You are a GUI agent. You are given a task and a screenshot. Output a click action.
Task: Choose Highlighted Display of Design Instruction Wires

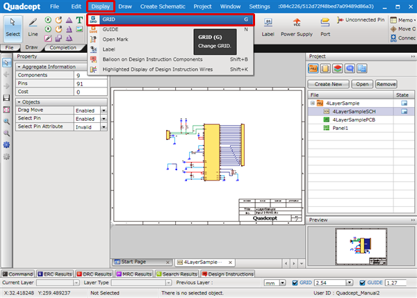(x=170, y=69)
